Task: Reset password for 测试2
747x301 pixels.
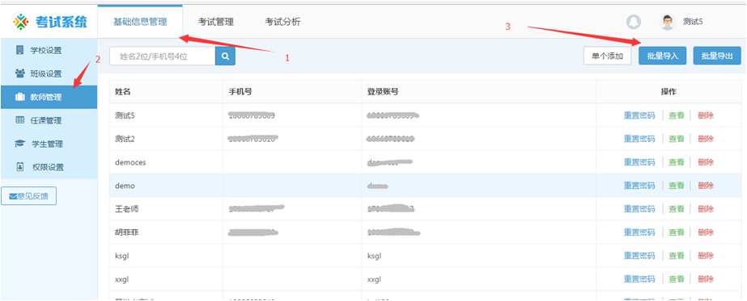Action: coord(639,139)
